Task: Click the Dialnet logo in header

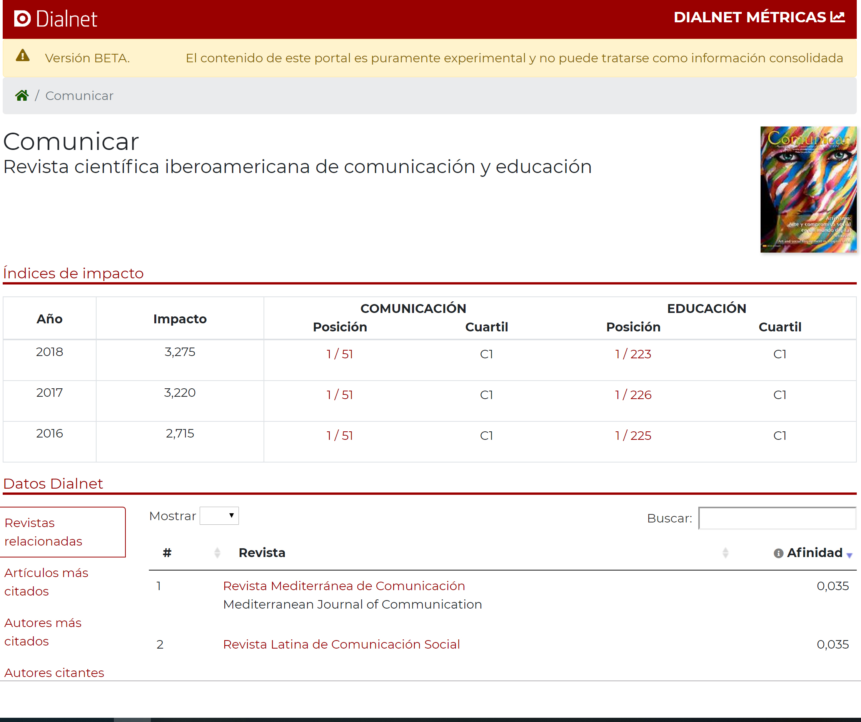Action: click(56, 19)
